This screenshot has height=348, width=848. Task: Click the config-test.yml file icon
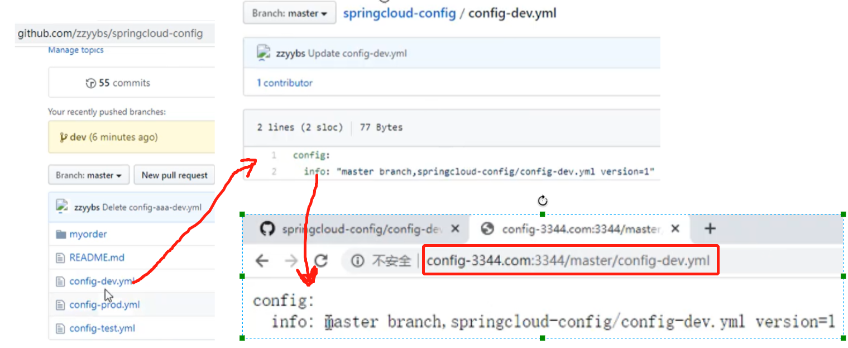[x=60, y=328]
